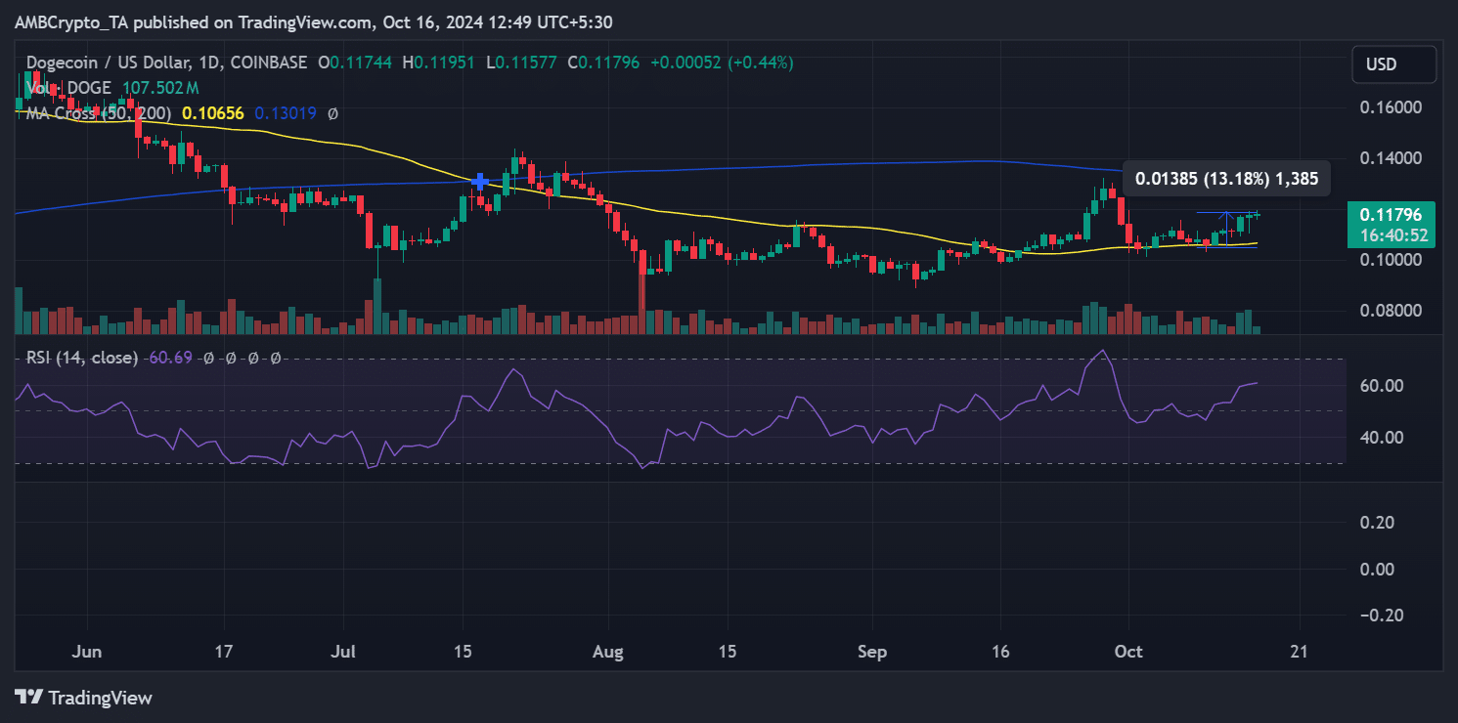This screenshot has width=1458, height=723.
Task: Click the RSI 40.00 axis label
Action: pyautogui.click(x=1380, y=437)
